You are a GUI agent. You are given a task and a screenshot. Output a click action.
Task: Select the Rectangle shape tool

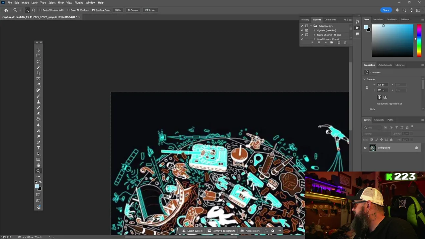click(x=38, y=159)
